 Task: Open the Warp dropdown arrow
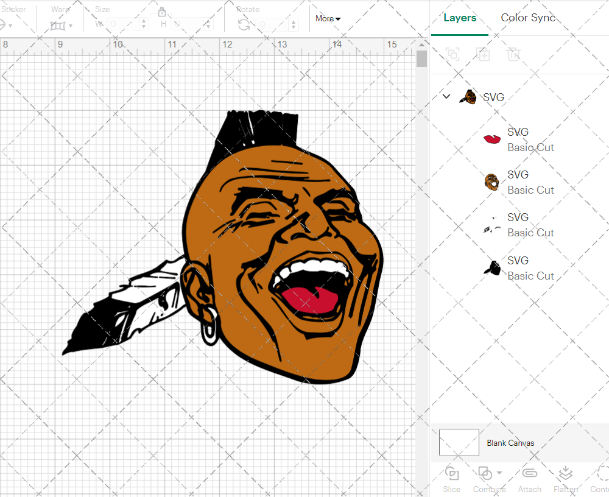coord(70,26)
